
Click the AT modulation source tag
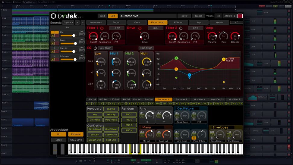[x=177, y=104]
